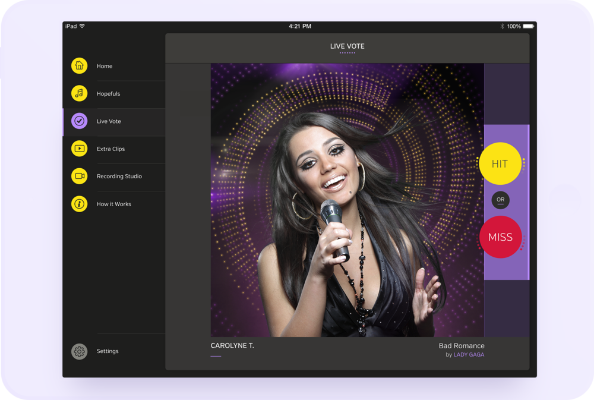Click the OR circle between vote buttons
The image size is (594, 400).
[x=500, y=200]
